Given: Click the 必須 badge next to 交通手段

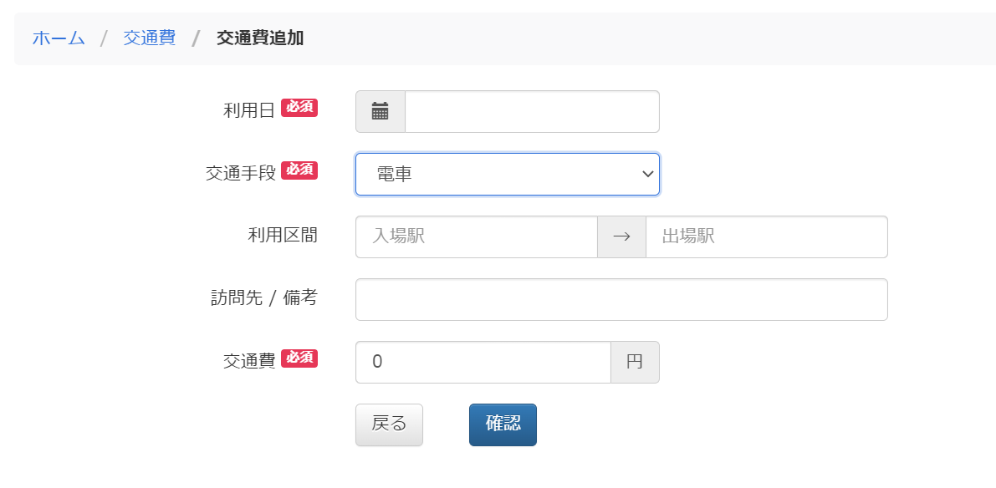Looking at the screenshot, I should [299, 170].
